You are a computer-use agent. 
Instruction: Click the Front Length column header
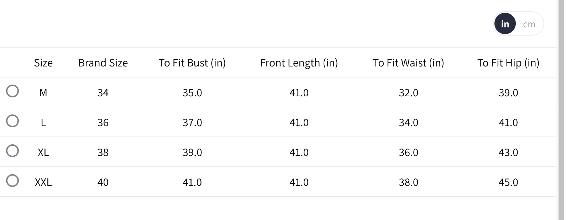tap(299, 63)
